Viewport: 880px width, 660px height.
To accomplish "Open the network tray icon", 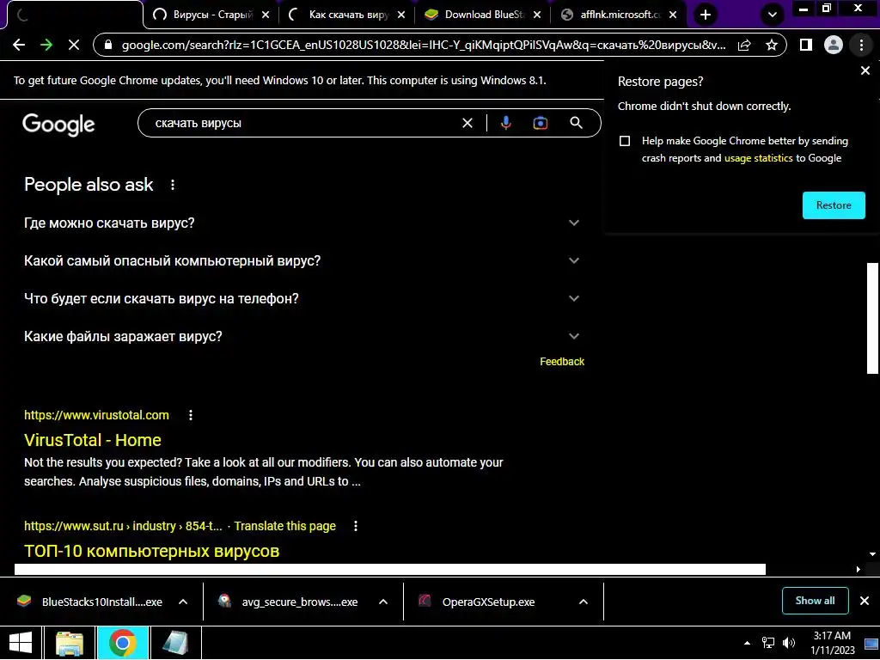I will (x=767, y=643).
